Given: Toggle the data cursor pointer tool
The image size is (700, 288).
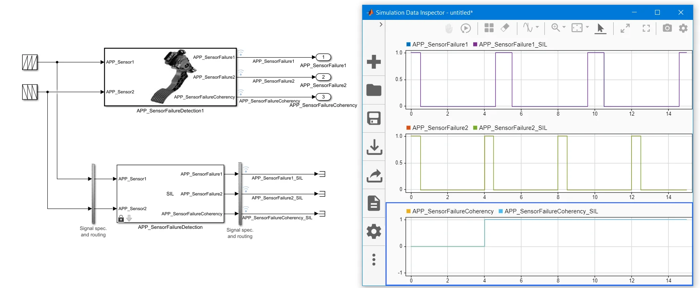Looking at the screenshot, I should [601, 28].
